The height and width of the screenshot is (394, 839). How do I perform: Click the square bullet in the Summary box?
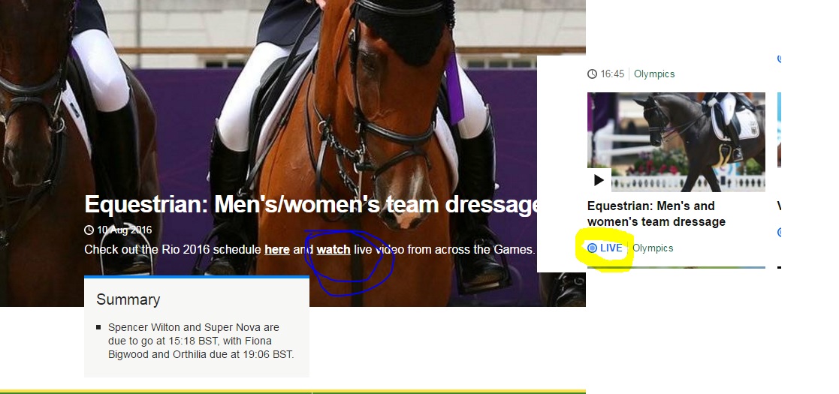click(98, 328)
